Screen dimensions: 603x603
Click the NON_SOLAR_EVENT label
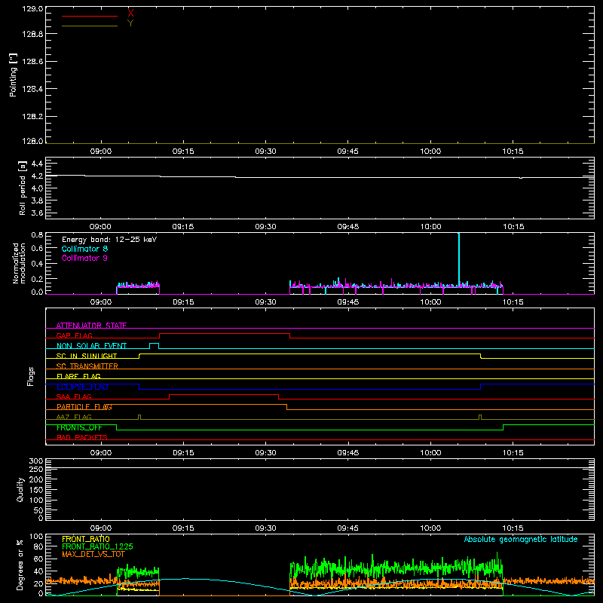(91, 346)
